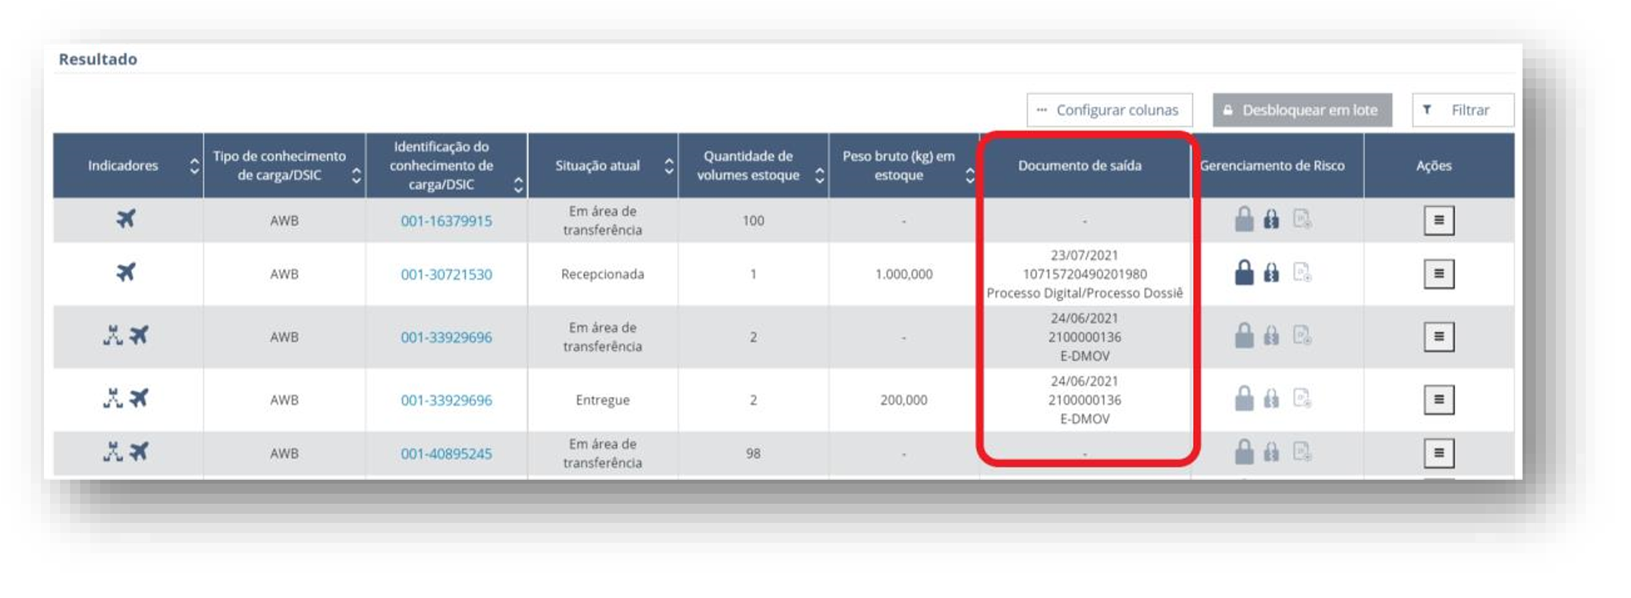Sort by Peso bruto (kg) em estoque arrows

[x=969, y=176]
